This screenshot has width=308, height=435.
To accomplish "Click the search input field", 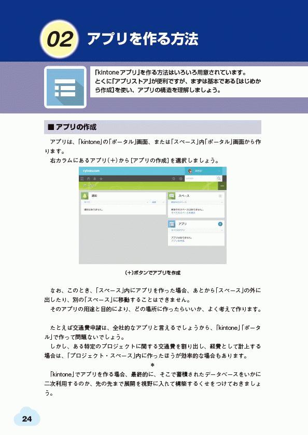I will coord(201,178).
